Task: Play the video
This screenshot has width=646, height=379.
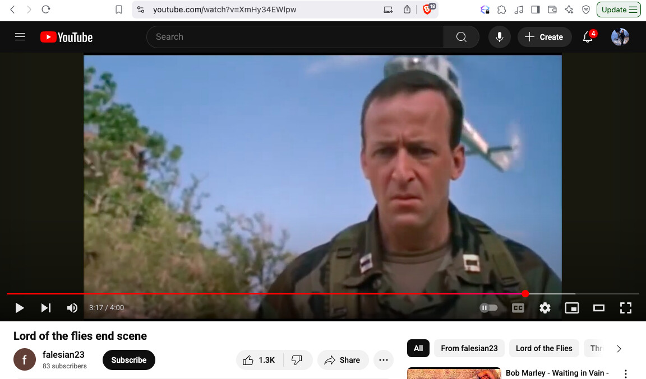Action: [20, 308]
